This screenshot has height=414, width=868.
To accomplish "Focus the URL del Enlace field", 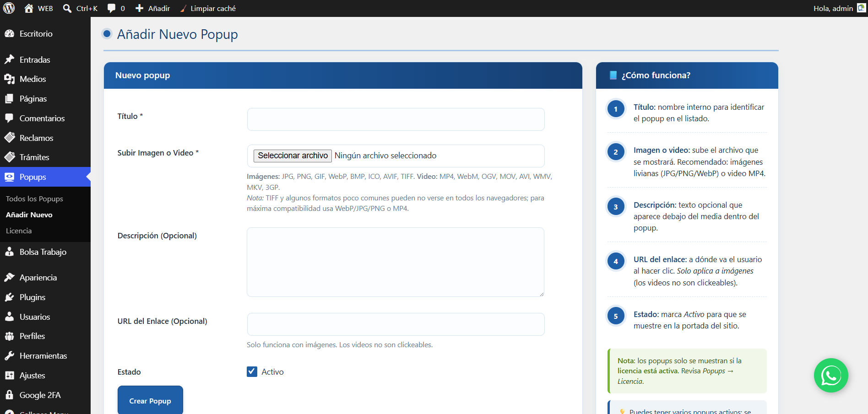I will pos(396,324).
